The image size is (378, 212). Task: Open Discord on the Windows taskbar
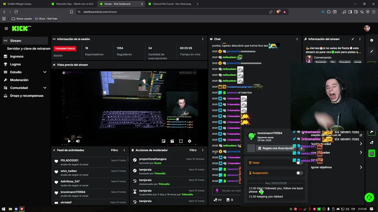click(x=16, y=209)
